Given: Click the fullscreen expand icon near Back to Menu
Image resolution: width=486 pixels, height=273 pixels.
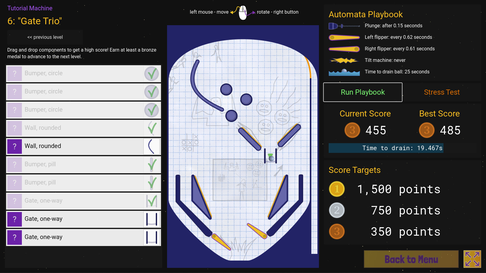Looking at the screenshot, I should coord(472,259).
